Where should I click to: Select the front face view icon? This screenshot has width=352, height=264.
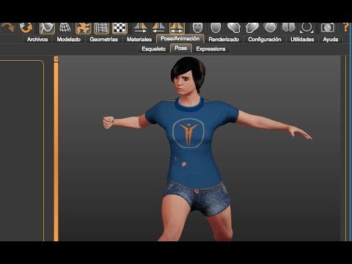click(x=197, y=28)
